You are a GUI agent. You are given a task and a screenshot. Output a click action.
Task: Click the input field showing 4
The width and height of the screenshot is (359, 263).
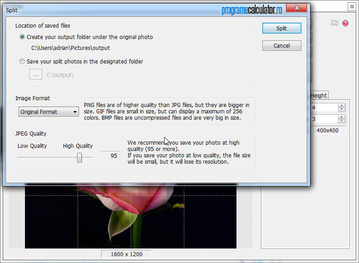tap(325, 107)
